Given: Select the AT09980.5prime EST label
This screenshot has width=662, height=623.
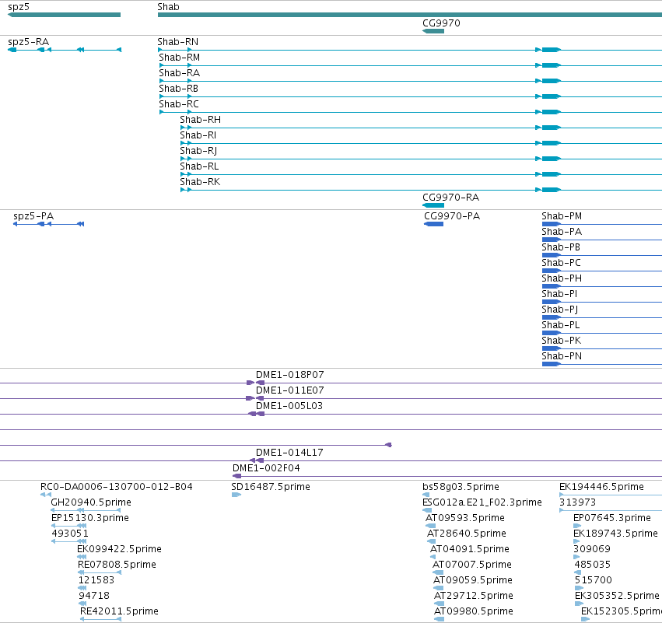Looking at the screenshot, I should click(474, 611).
